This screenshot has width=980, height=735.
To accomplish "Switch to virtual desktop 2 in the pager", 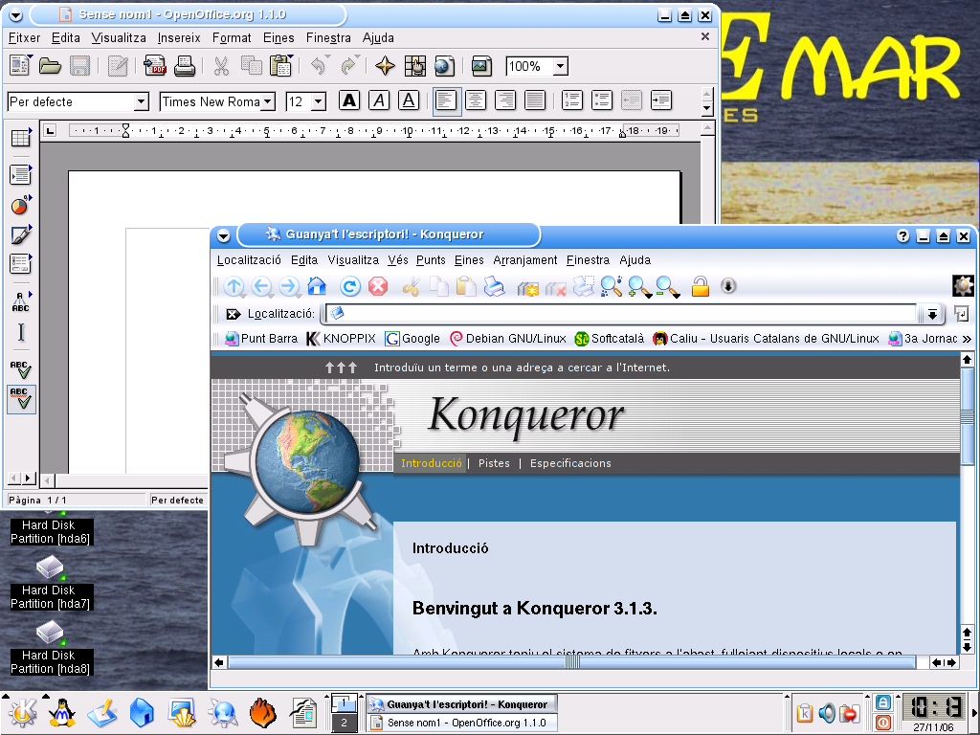I will click(344, 723).
